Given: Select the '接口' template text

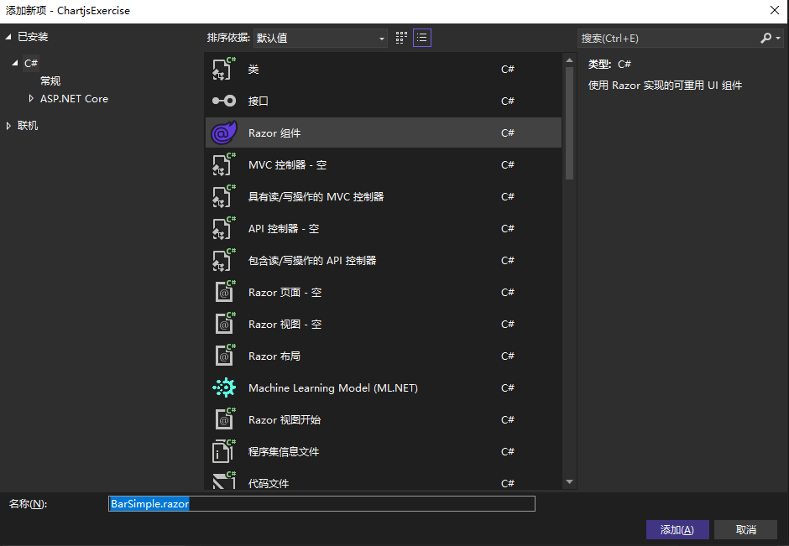Looking at the screenshot, I should coord(259,101).
